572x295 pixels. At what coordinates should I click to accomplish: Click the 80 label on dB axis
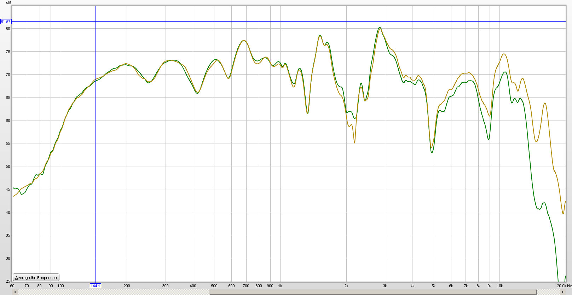pos(8,29)
